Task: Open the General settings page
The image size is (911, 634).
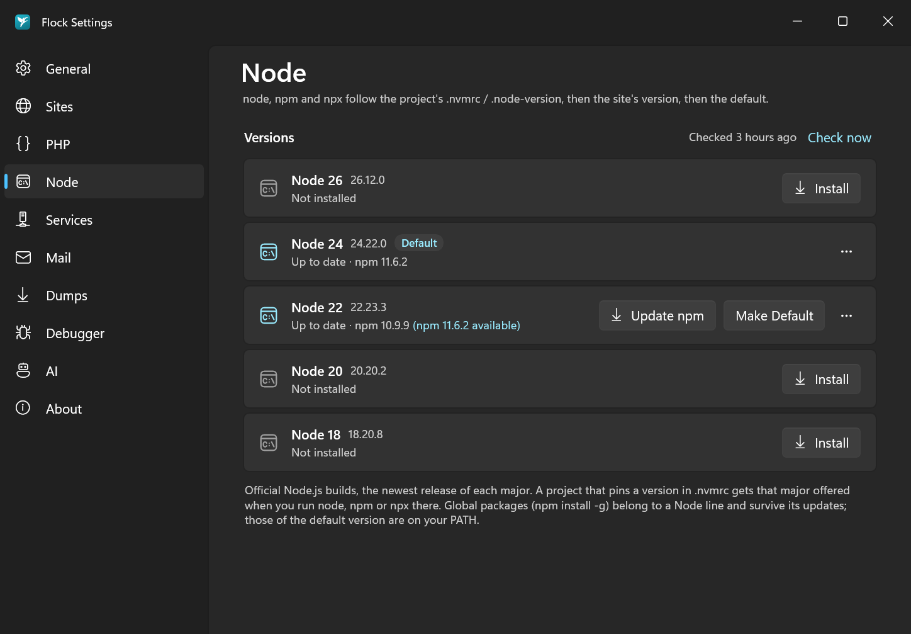Action: point(104,69)
